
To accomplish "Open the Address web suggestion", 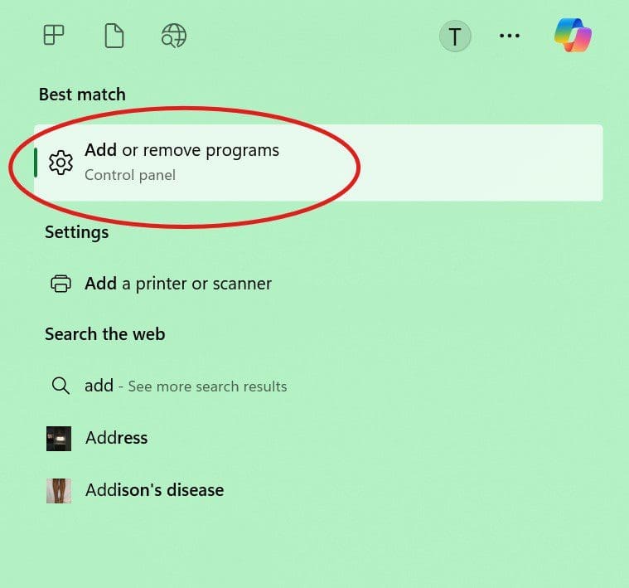I will pos(116,438).
